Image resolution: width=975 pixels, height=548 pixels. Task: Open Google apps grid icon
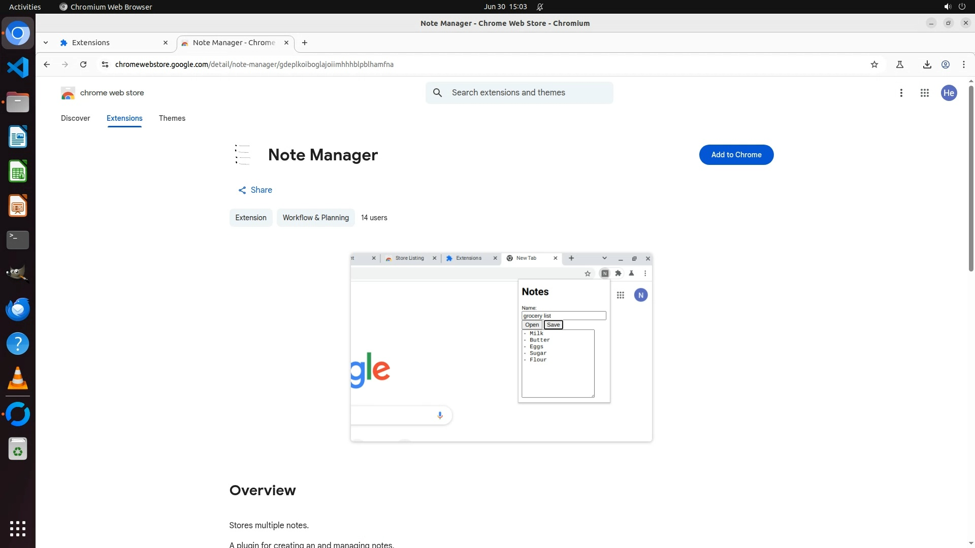[924, 93]
